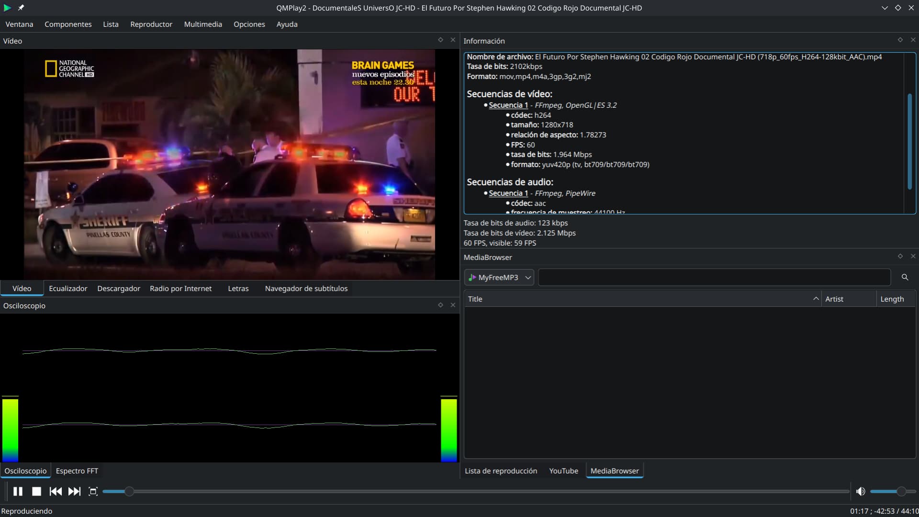Screen dimensions: 919x517
Task: Switch to the Descargador tab
Action: [x=119, y=288]
